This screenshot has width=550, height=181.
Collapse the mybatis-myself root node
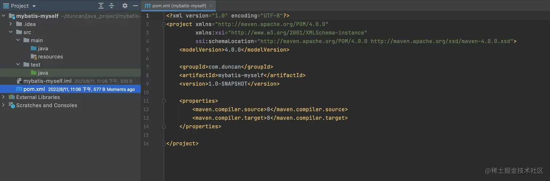[x=4, y=16]
